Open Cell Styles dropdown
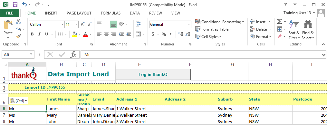Screen dimensions: 327x125 click(208, 36)
